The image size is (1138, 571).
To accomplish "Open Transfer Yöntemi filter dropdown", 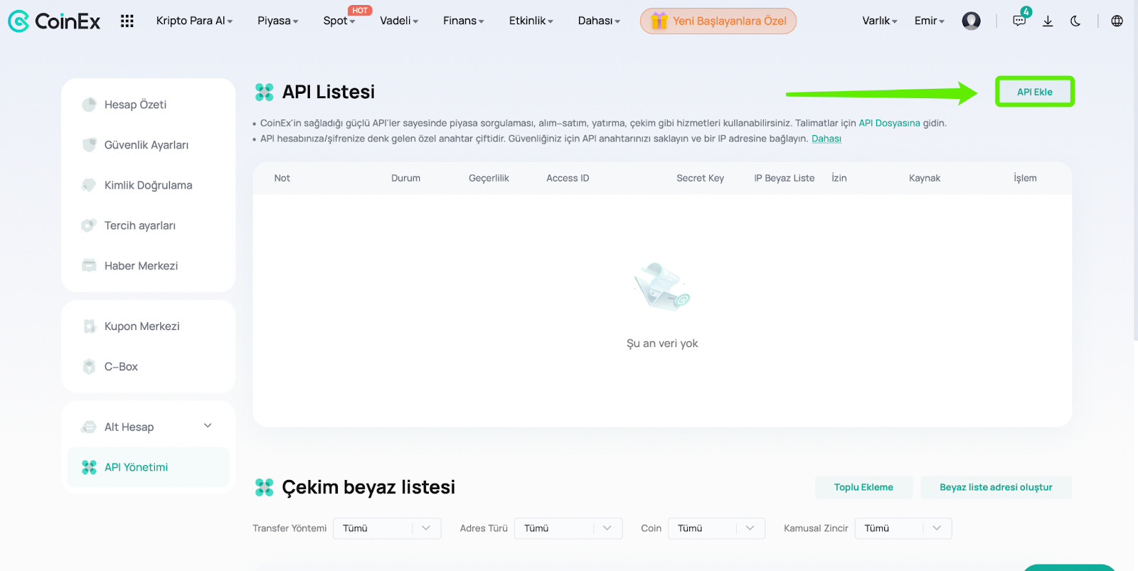I will point(387,528).
